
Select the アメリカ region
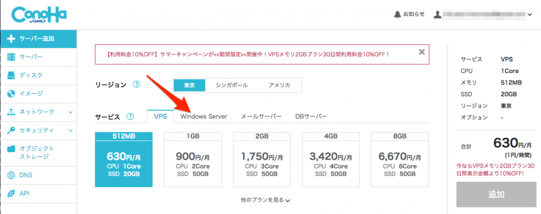pos(279,85)
